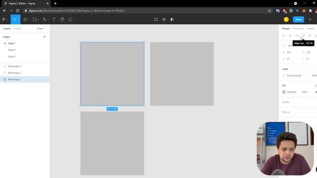Click the Use as mask icon

(172, 20)
